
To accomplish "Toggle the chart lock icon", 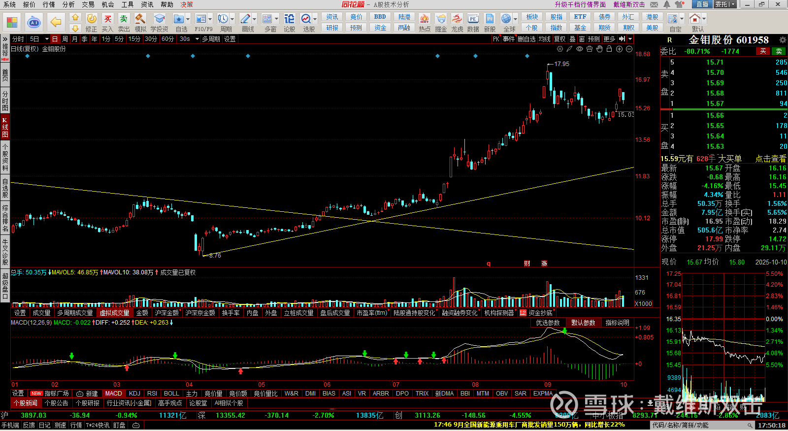I will (609, 49).
